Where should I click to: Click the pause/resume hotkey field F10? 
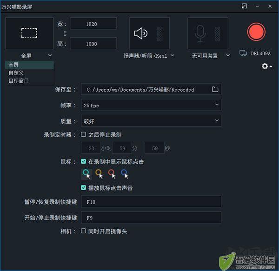click(151, 201)
